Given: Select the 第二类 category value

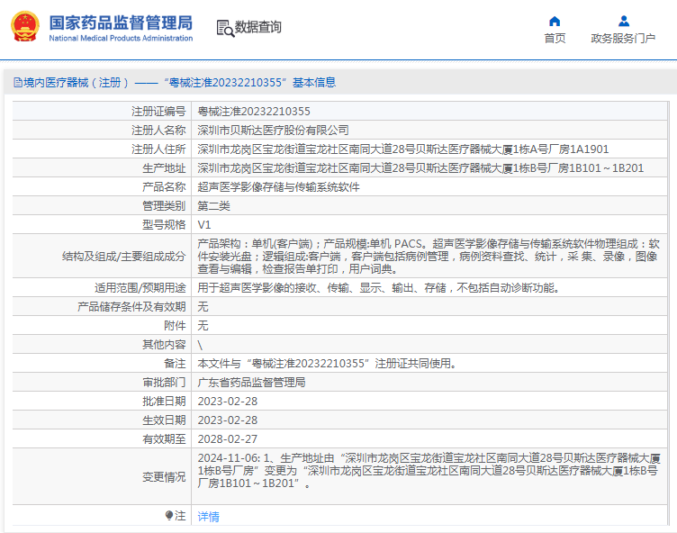Looking at the screenshot, I should (x=213, y=206).
